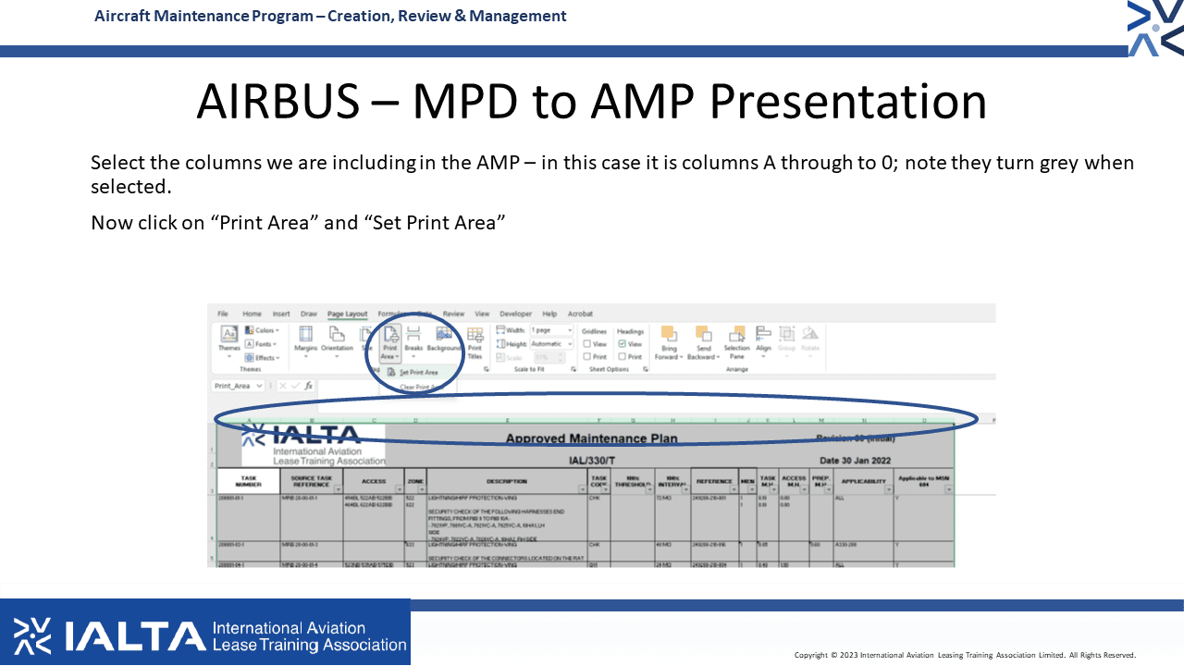This screenshot has width=1184, height=666.
Task: Open the Sheet Options dialog launcher
Action: (x=646, y=369)
